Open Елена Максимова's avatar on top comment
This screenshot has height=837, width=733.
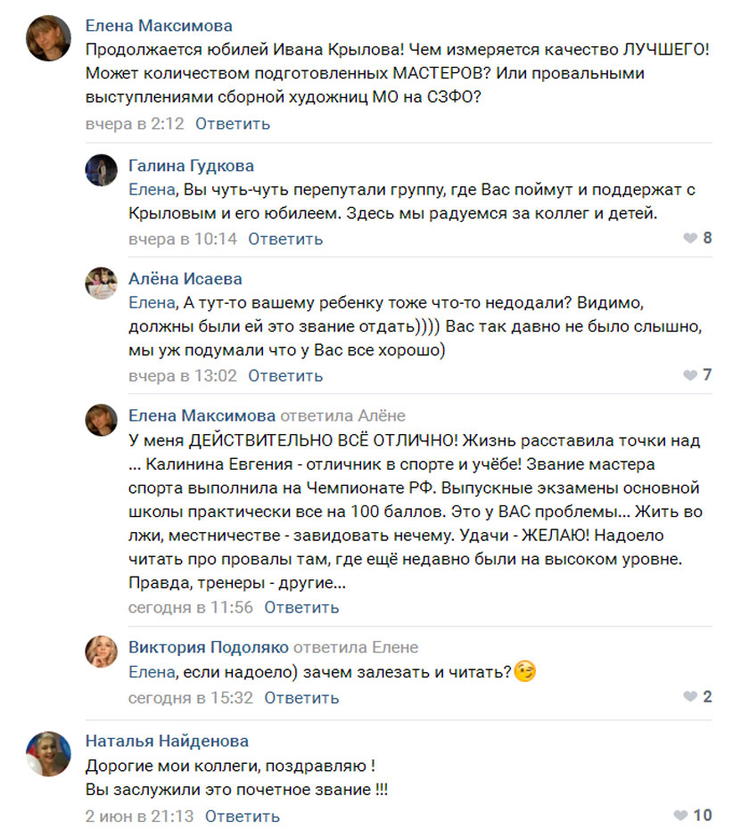(48, 38)
